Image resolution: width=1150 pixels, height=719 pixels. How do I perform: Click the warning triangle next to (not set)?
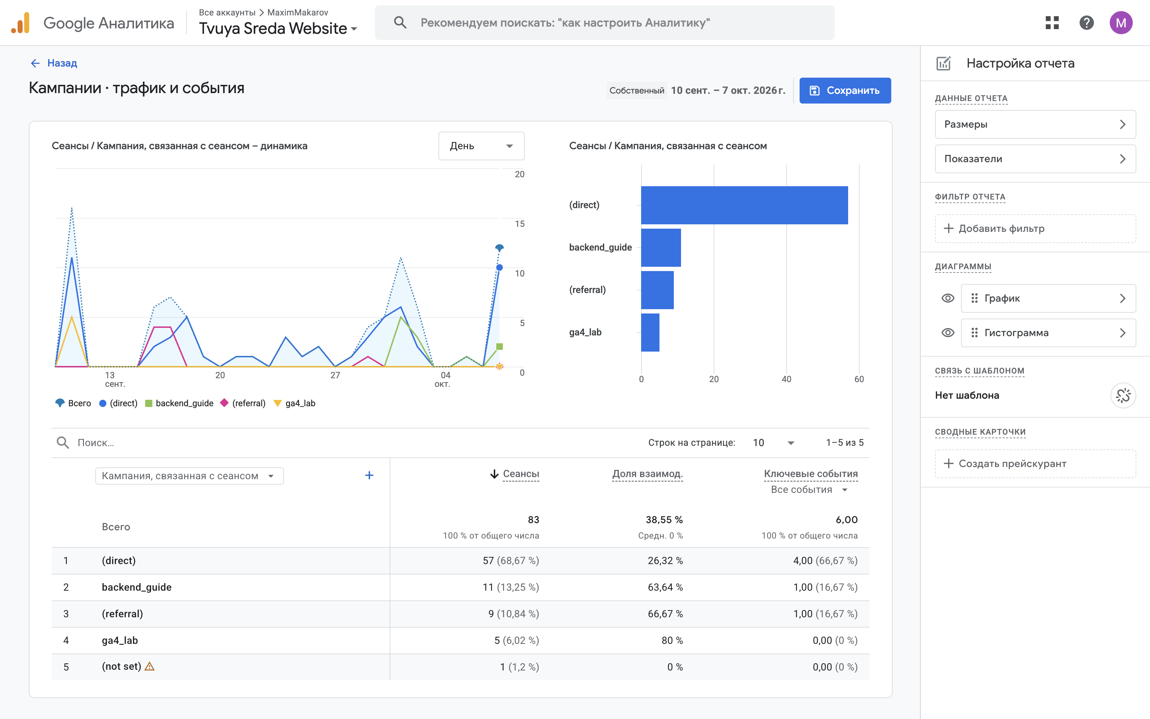(x=150, y=666)
